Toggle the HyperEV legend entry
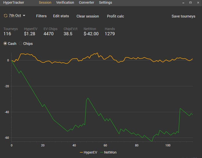Viewport: 202px width, 158px height. (88, 152)
